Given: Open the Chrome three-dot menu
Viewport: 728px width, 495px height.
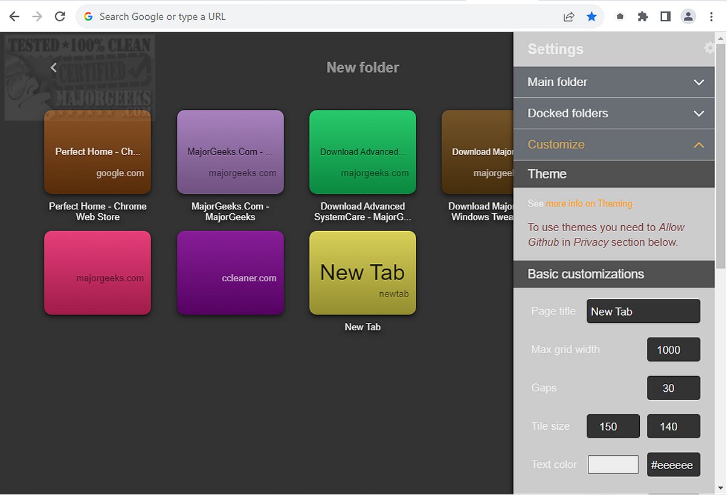Looking at the screenshot, I should [x=712, y=17].
